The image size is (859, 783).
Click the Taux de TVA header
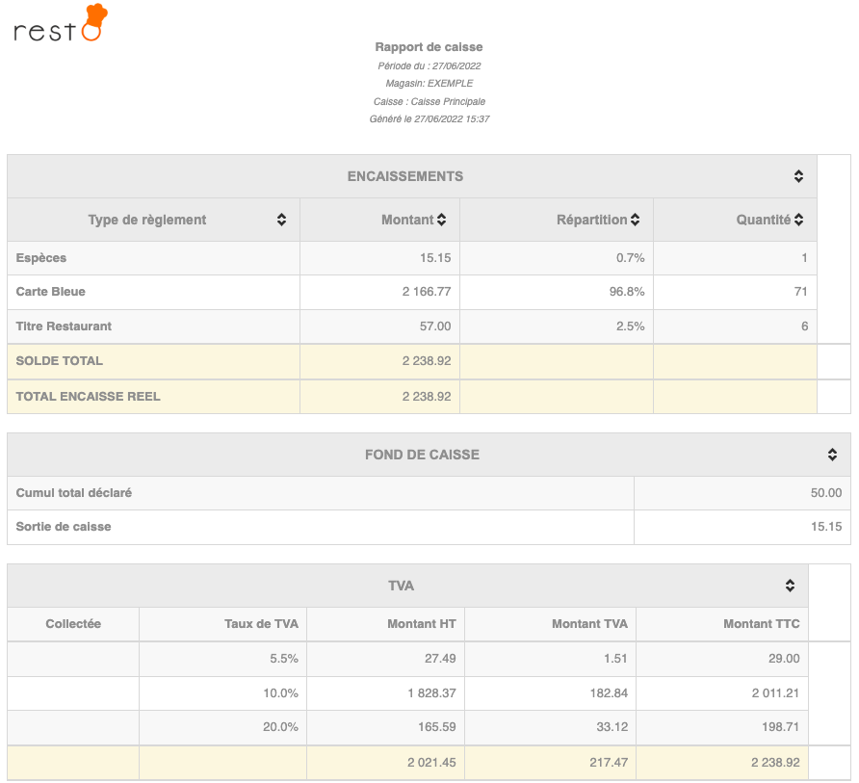261,624
